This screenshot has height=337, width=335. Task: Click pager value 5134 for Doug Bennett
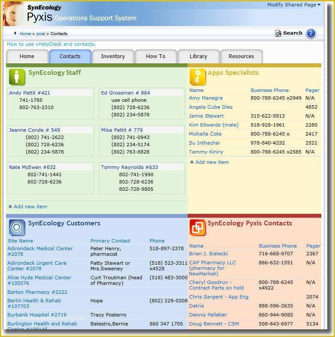point(312,324)
